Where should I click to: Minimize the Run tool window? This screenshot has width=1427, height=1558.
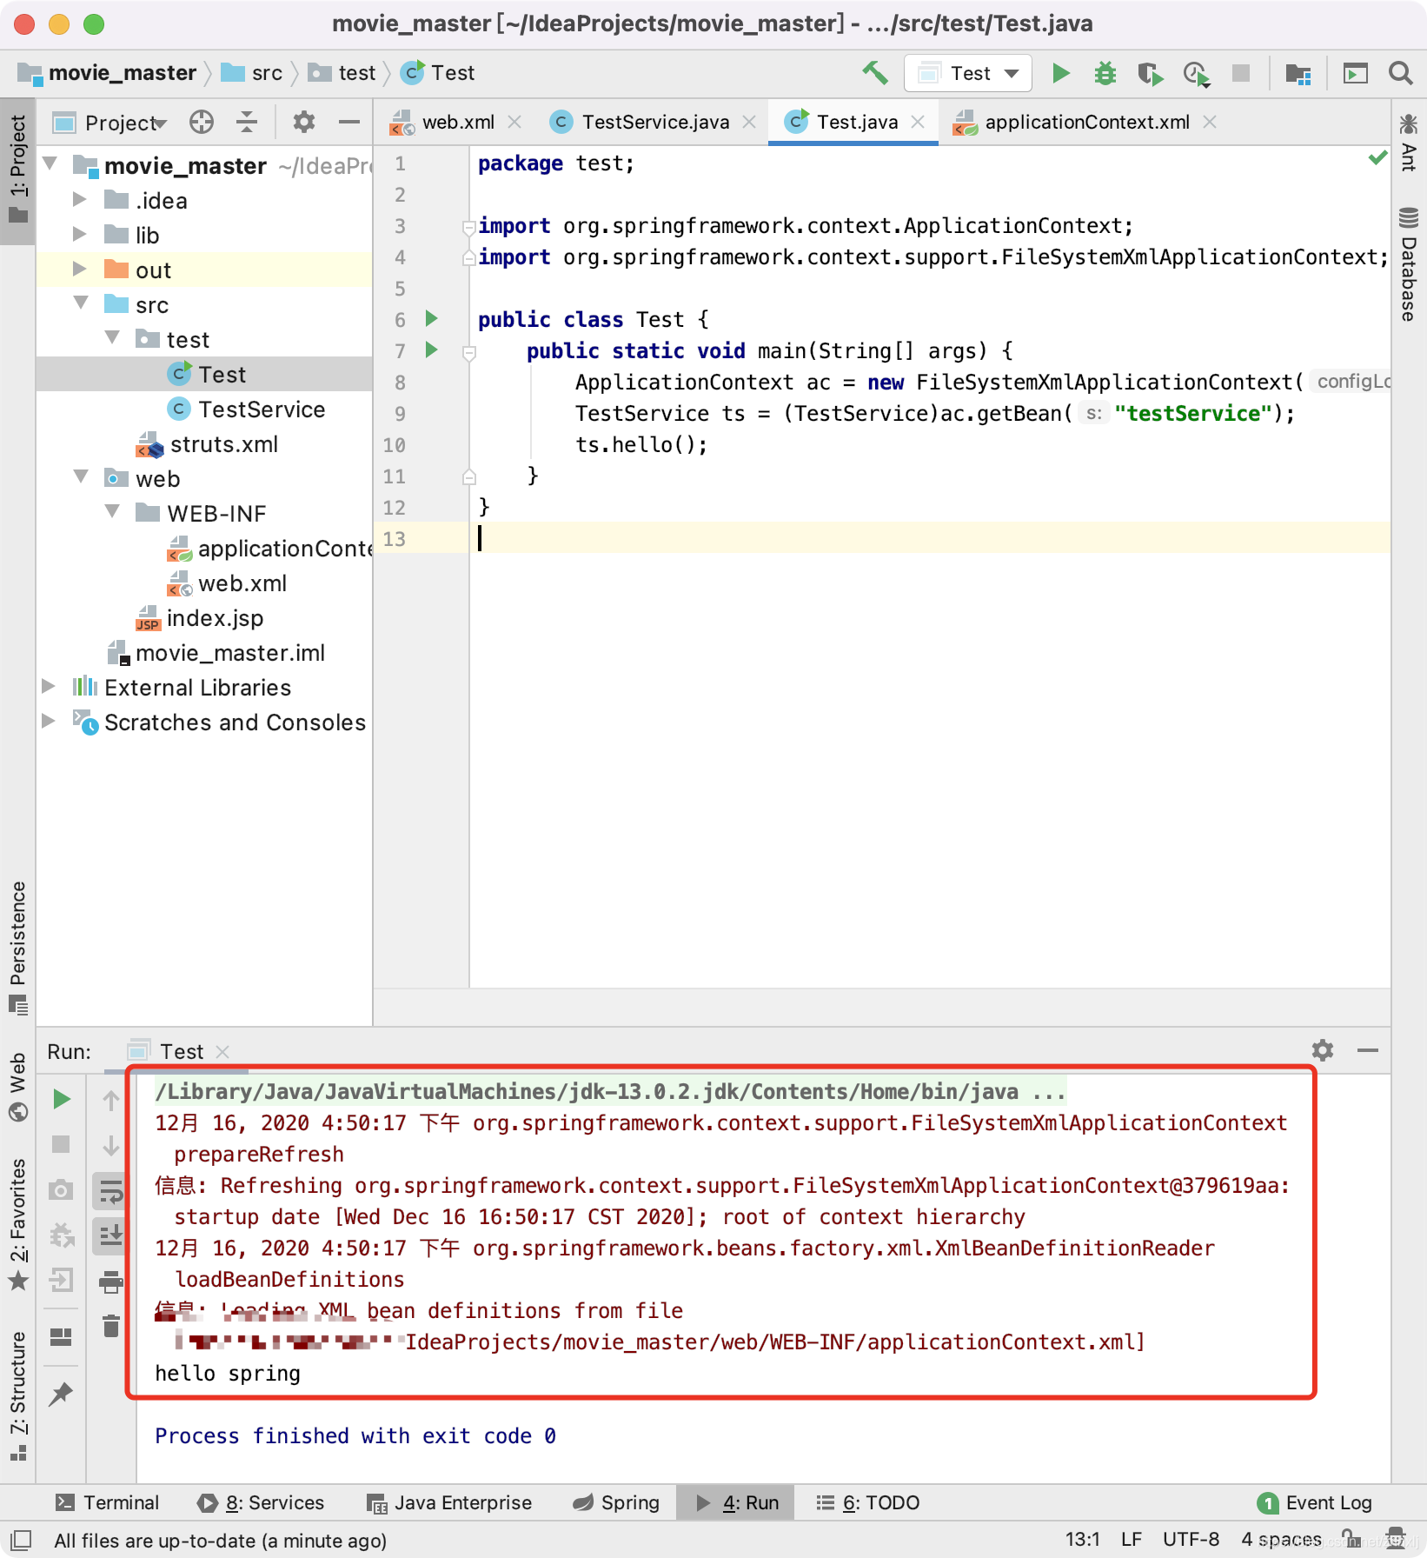click(x=1368, y=1050)
